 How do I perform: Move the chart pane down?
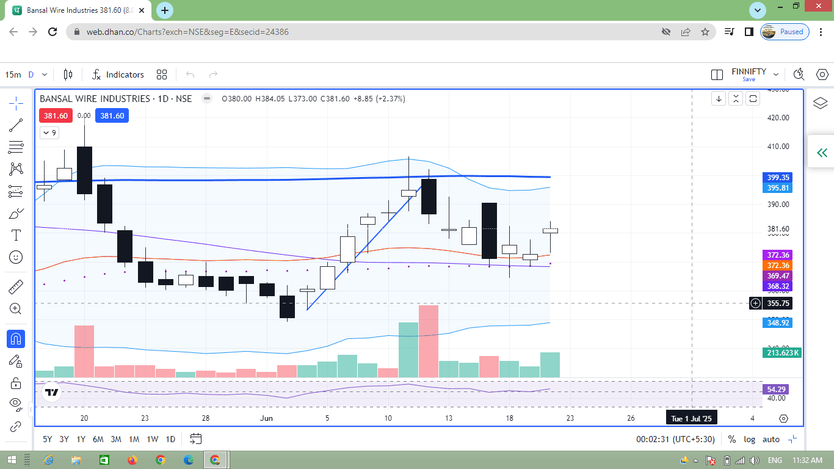719,98
